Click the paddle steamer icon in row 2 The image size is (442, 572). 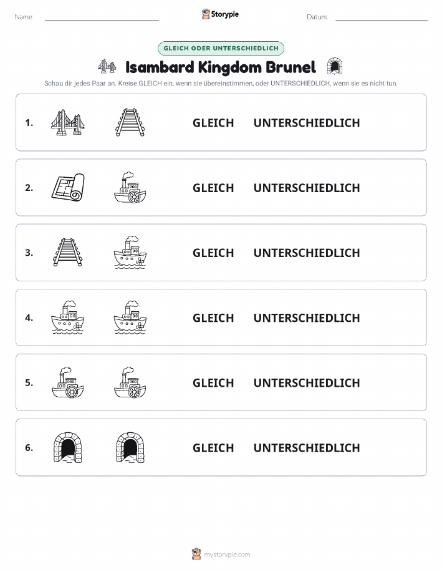point(130,188)
